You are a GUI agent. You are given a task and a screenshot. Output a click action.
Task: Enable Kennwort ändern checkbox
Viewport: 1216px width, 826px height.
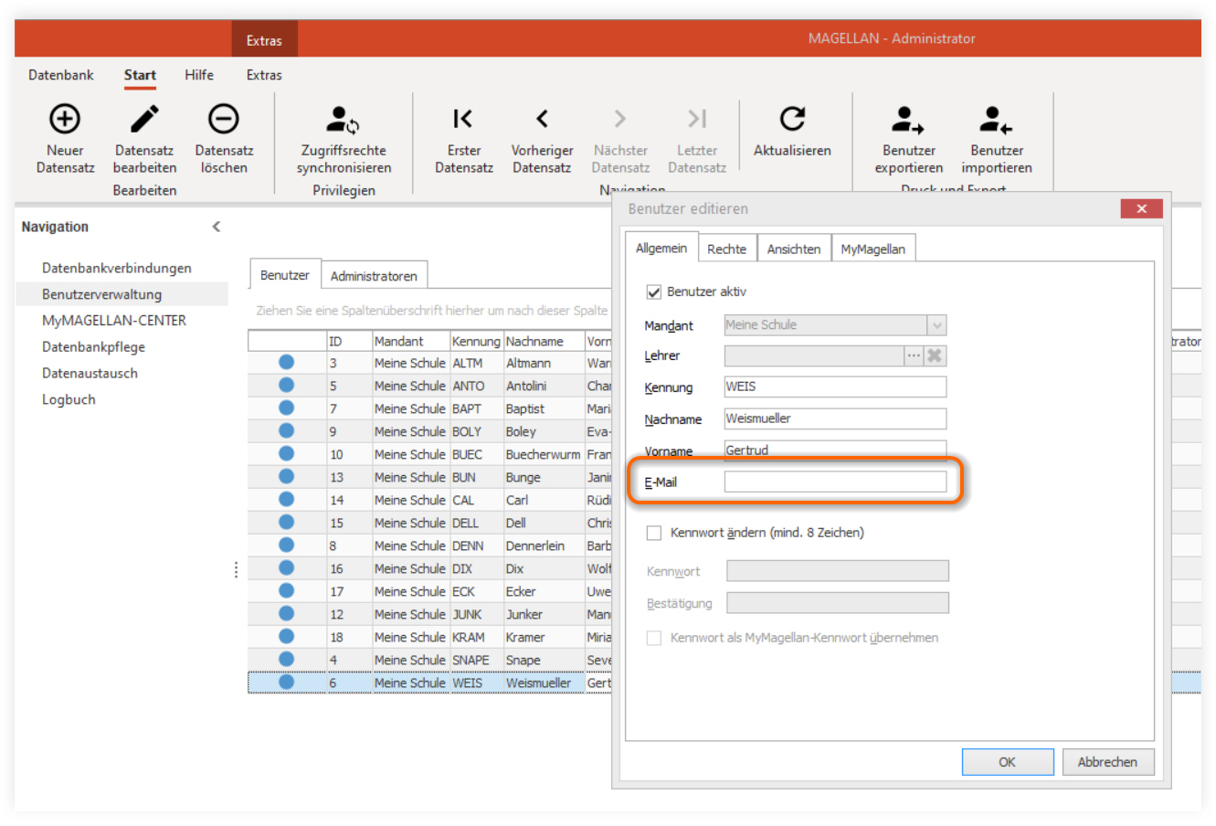click(x=654, y=533)
